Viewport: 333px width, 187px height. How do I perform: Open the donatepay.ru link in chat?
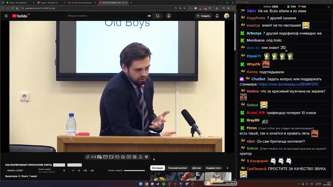pos(289,84)
